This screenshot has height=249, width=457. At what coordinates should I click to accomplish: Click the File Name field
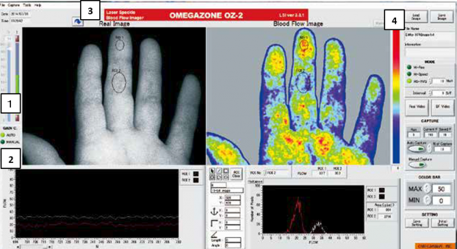(429, 36)
